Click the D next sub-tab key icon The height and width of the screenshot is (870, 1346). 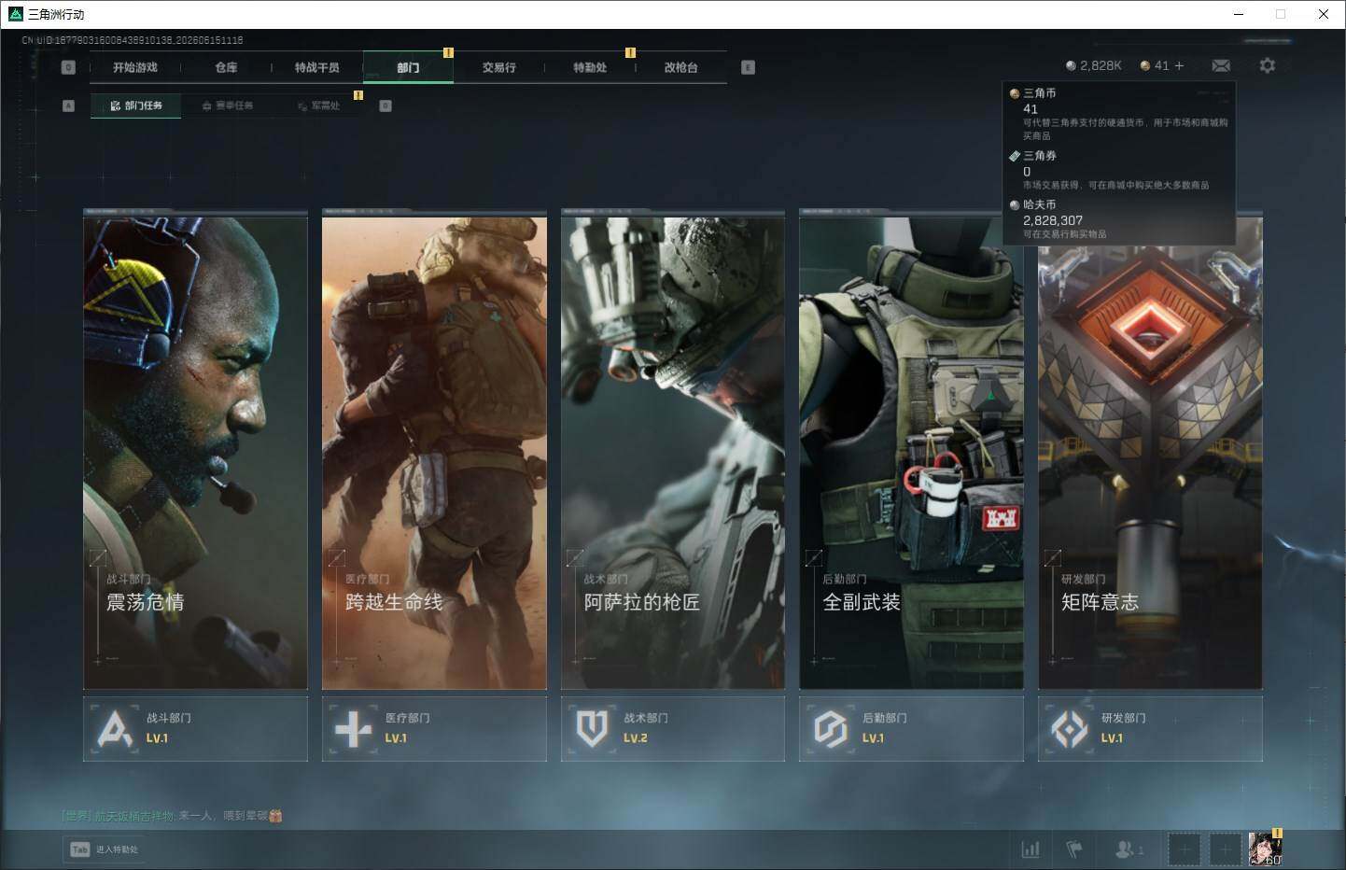pyautogui.click(x=386, y=105)
